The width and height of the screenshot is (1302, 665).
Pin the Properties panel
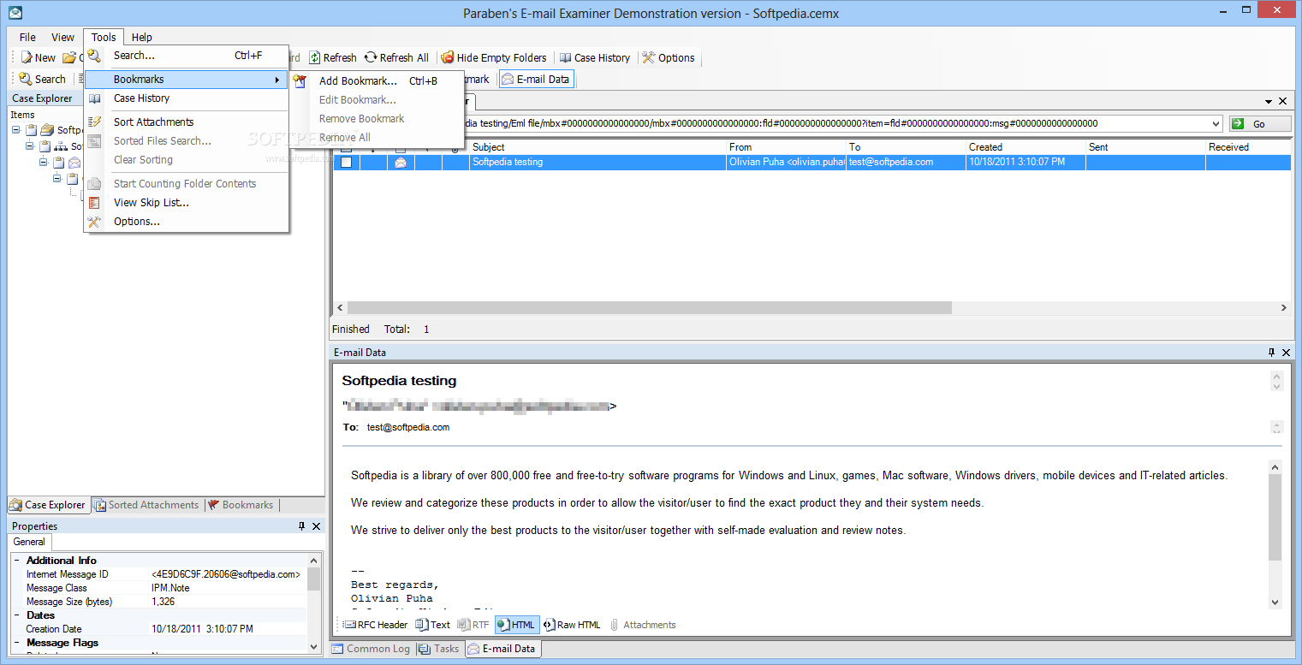(301, 526)
